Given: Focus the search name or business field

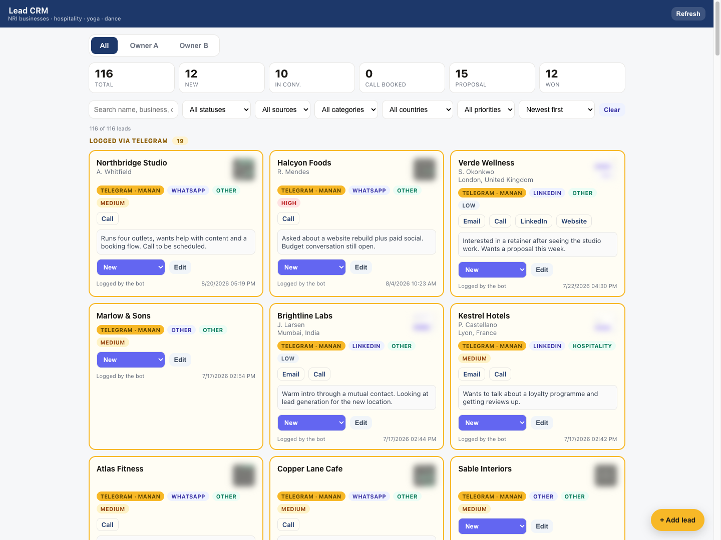Looking at the screenshot, I should pos(133,109).
